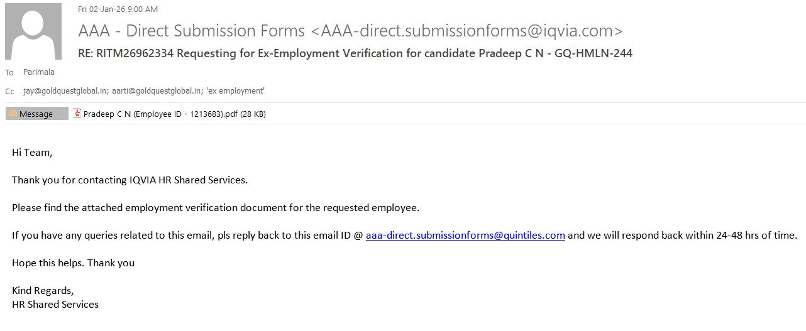Switch to the Message tab label
806x331 pixels.
click(x=36, y=114)
